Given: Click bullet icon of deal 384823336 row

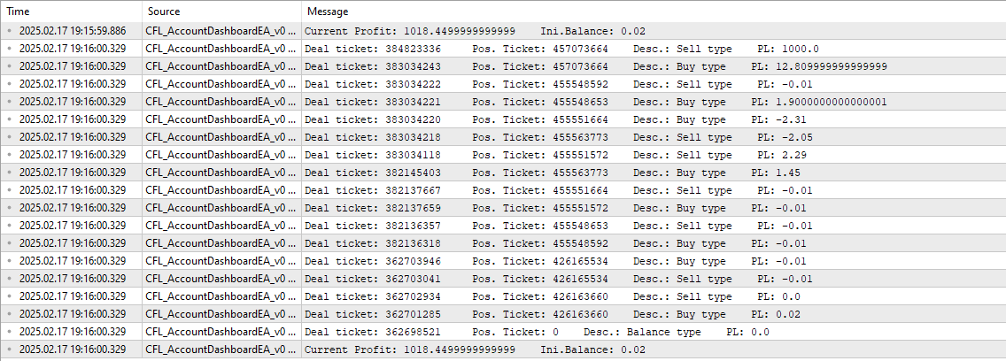Looking at the screenshot, I should 10,49.
